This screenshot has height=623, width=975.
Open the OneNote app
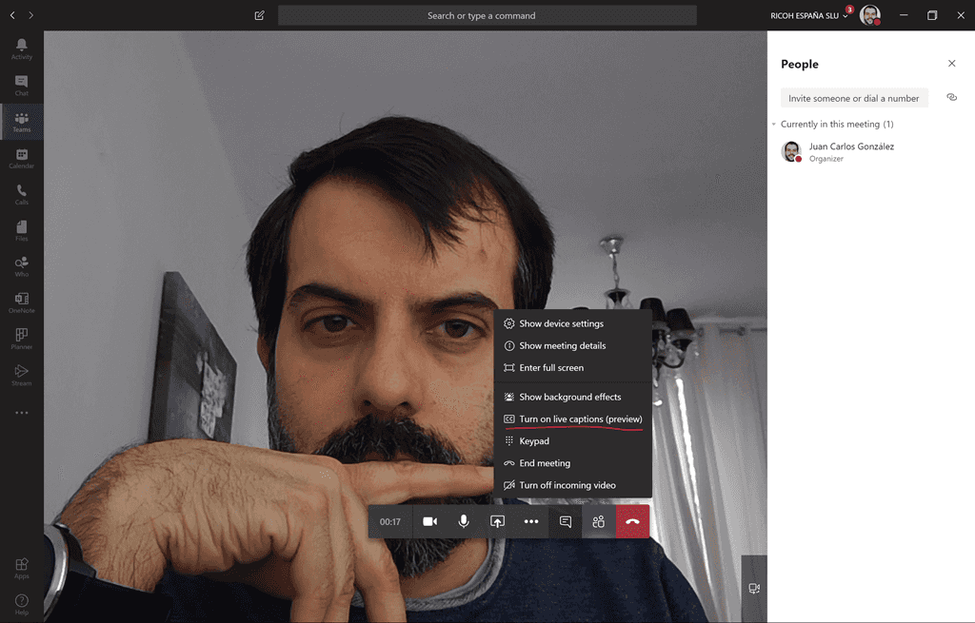pyautogui.click(x=22, y=302)
